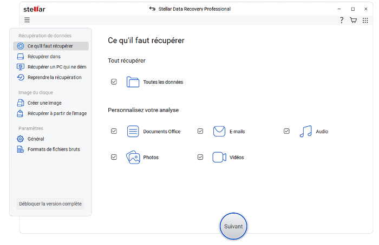Open the shopping cart icon

tap(354, 20)
